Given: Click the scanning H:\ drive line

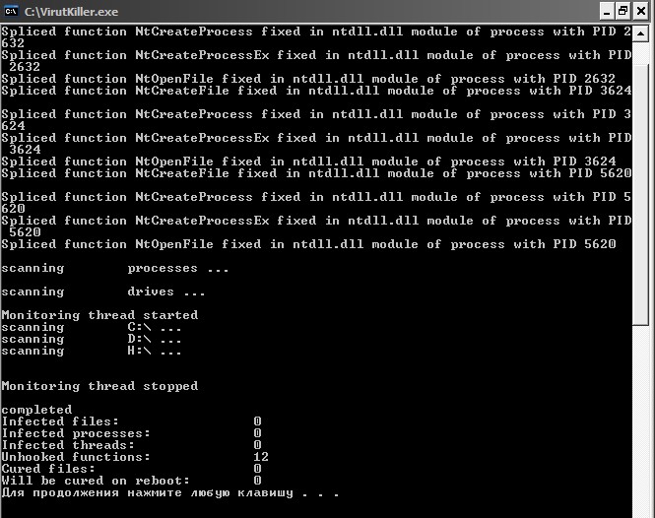Looking at the screenshot, I should 92,351.
